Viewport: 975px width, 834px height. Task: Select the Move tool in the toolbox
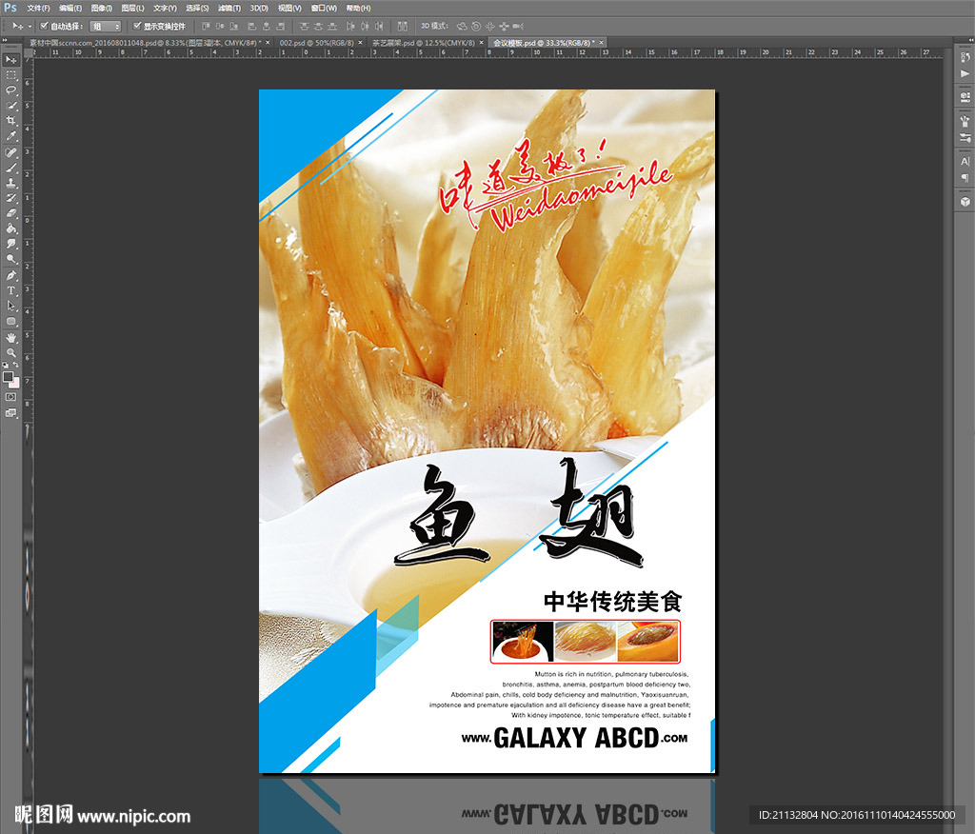coord(11,60)
